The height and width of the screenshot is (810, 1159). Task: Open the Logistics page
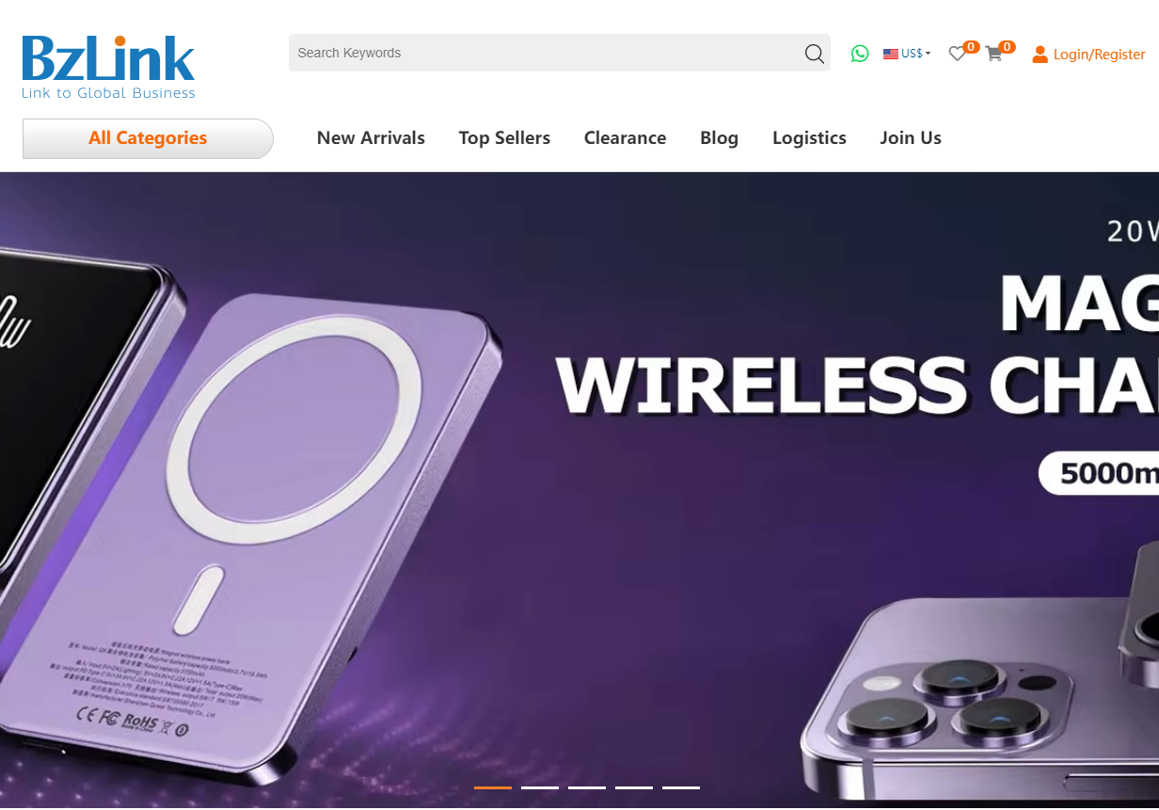coord(809,138)
